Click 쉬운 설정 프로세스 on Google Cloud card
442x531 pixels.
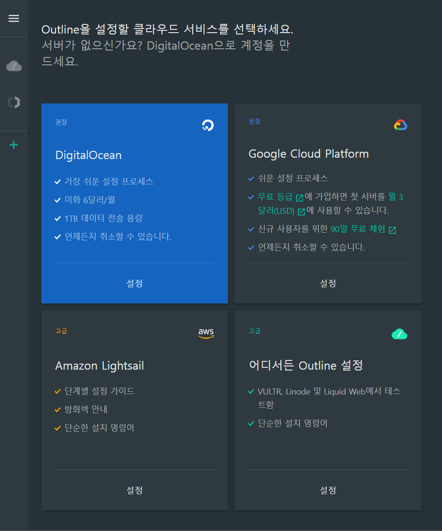tap(293, 178)
